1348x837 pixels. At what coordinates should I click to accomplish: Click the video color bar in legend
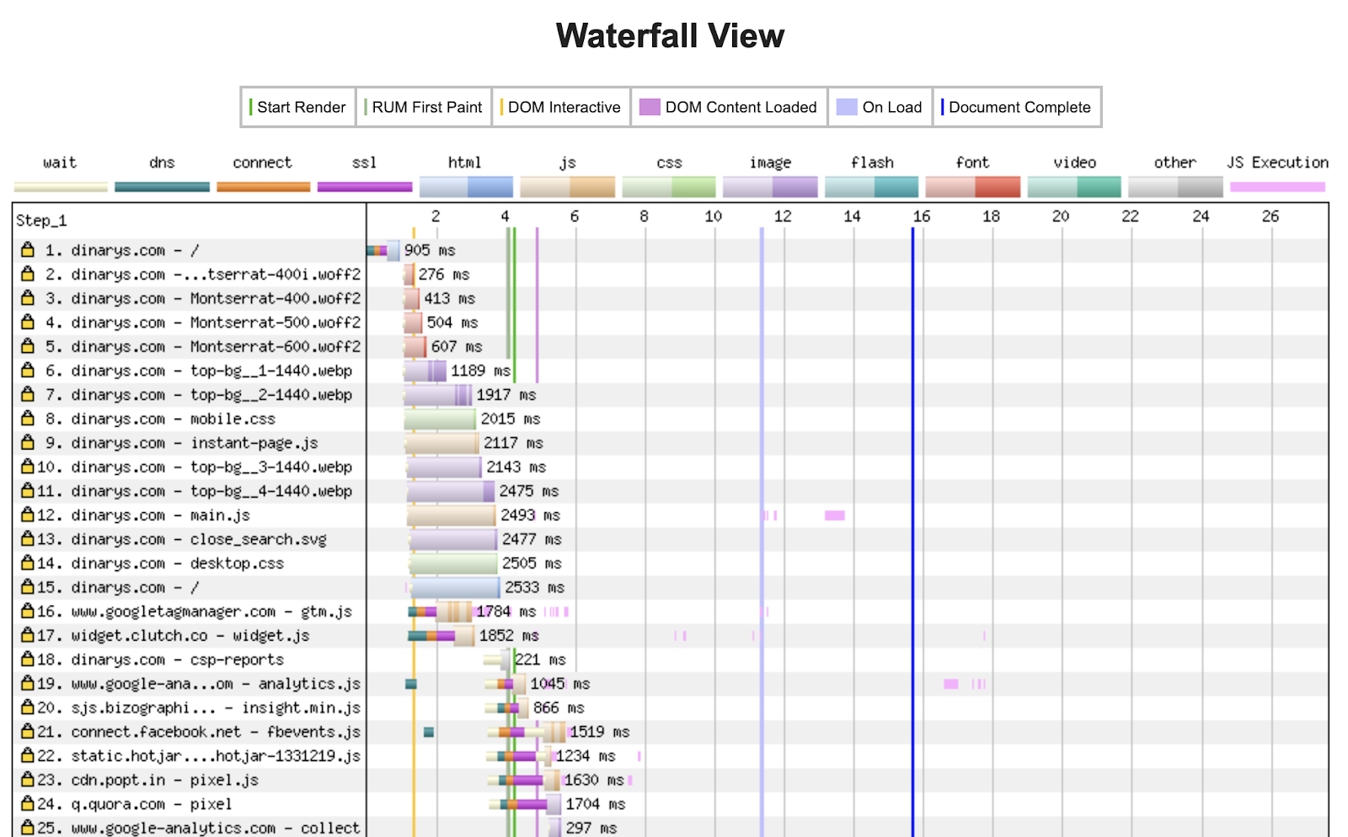(1074, 187)
